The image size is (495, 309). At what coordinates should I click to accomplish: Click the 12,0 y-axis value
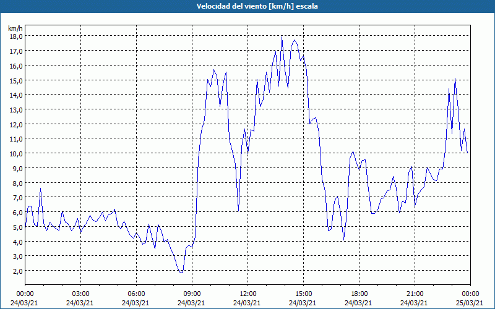click(x=16, y=124)
